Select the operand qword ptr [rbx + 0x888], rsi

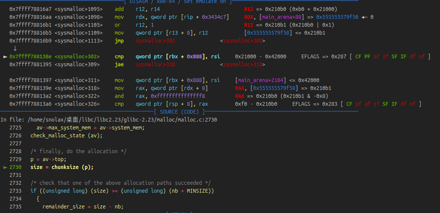[178, 57]
